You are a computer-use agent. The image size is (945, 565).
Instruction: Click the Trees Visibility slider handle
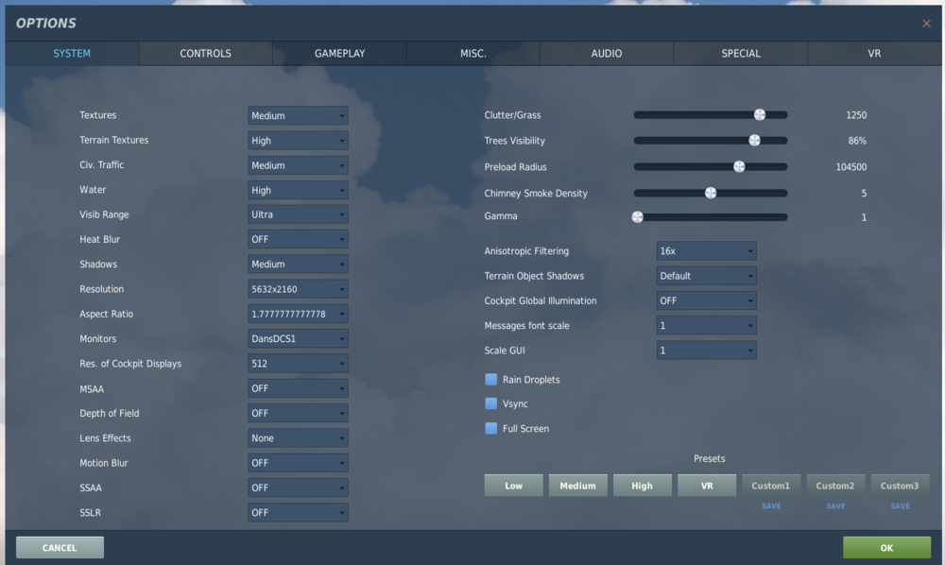[x=754, y=141]
